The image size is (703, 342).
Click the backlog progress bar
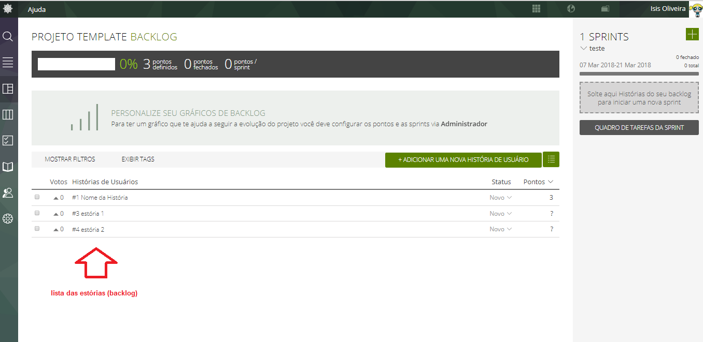pos(76,64)
